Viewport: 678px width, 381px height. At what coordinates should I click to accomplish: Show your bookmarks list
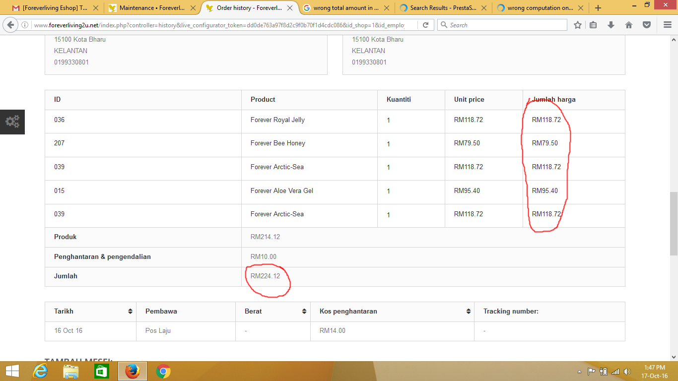593,25
